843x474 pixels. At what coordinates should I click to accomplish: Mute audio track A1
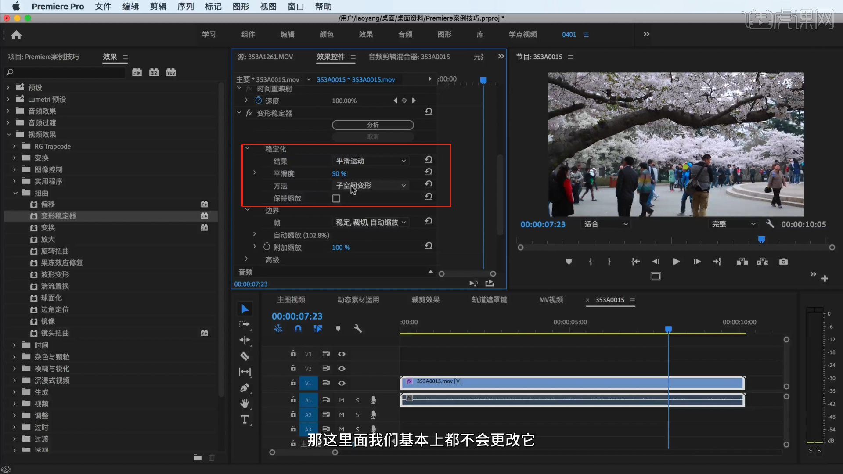pyautogui.click(x=341, y=400)
